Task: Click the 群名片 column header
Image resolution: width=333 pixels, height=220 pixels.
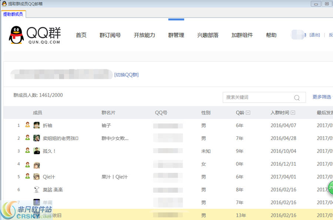Action: [x=108, y=113]
